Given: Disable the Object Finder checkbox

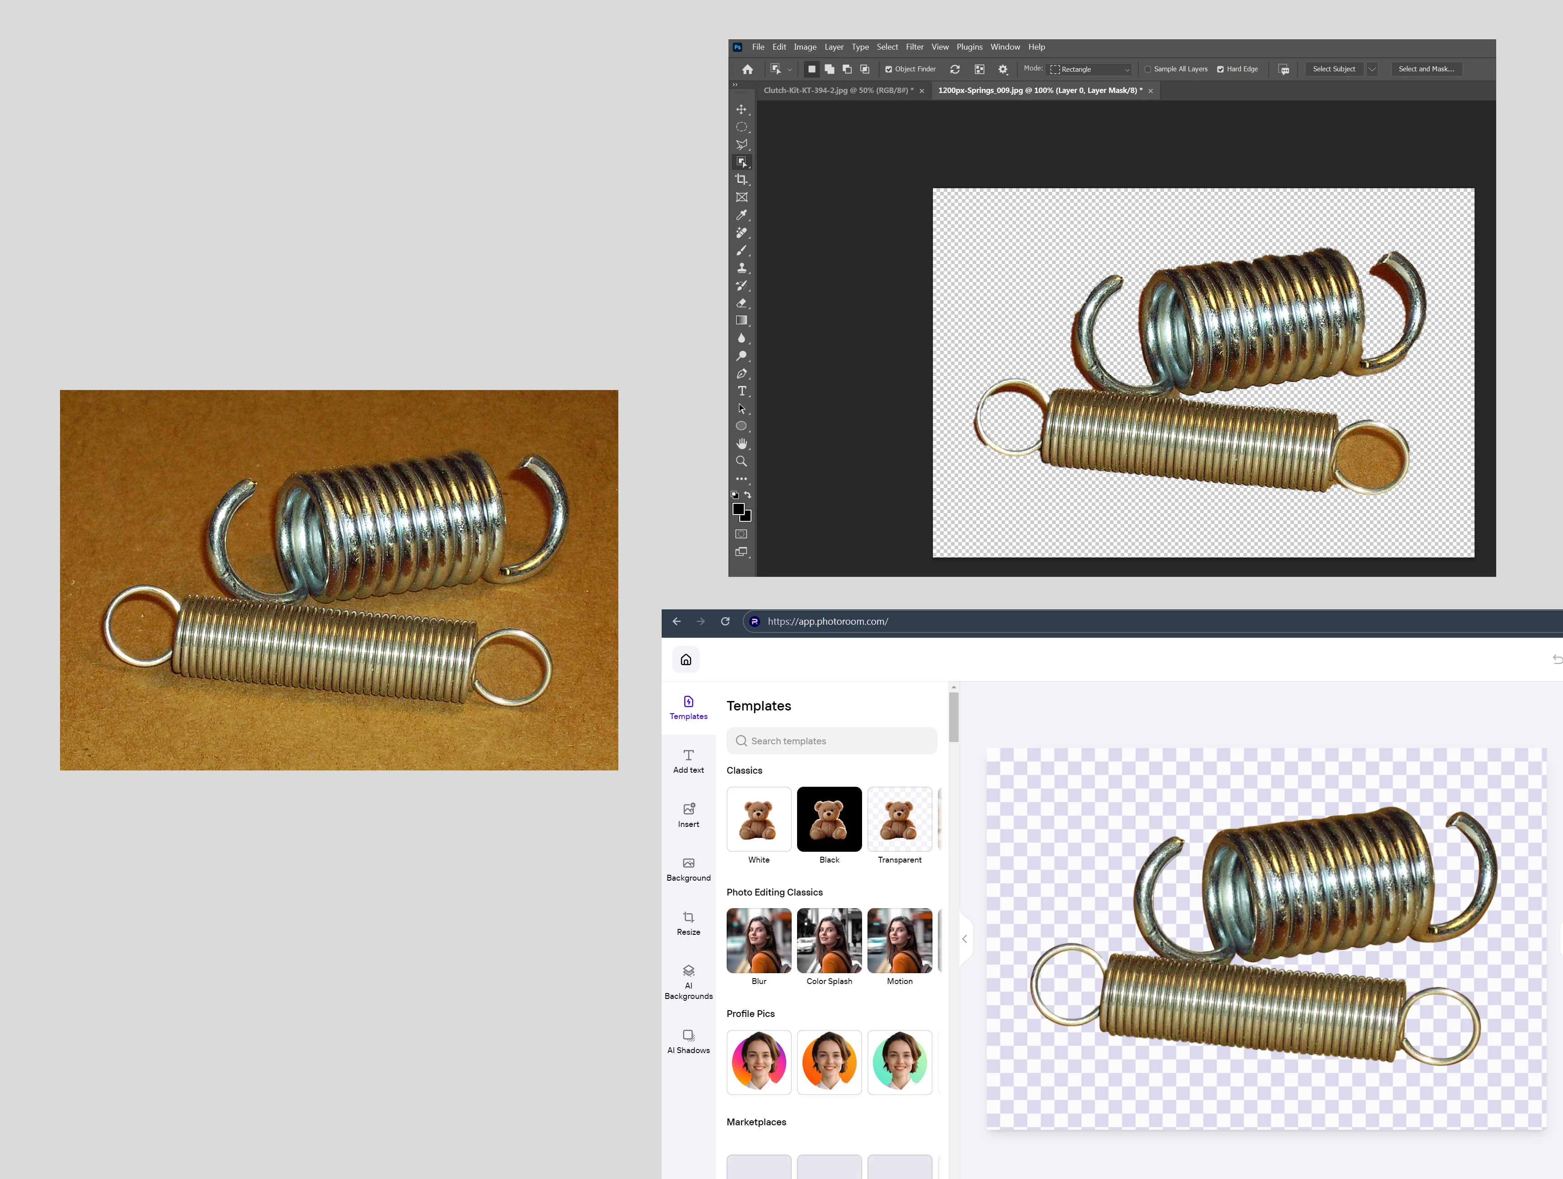Looking at the screenshot, I should pyautogui.click(x=888, y=69).
